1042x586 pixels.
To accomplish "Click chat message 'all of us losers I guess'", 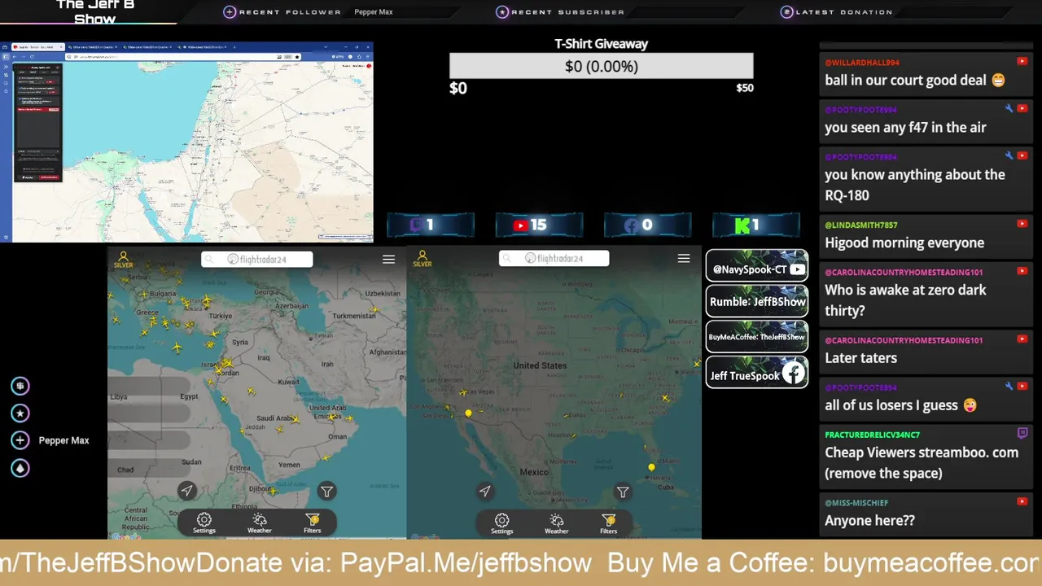I will [901, 405].
